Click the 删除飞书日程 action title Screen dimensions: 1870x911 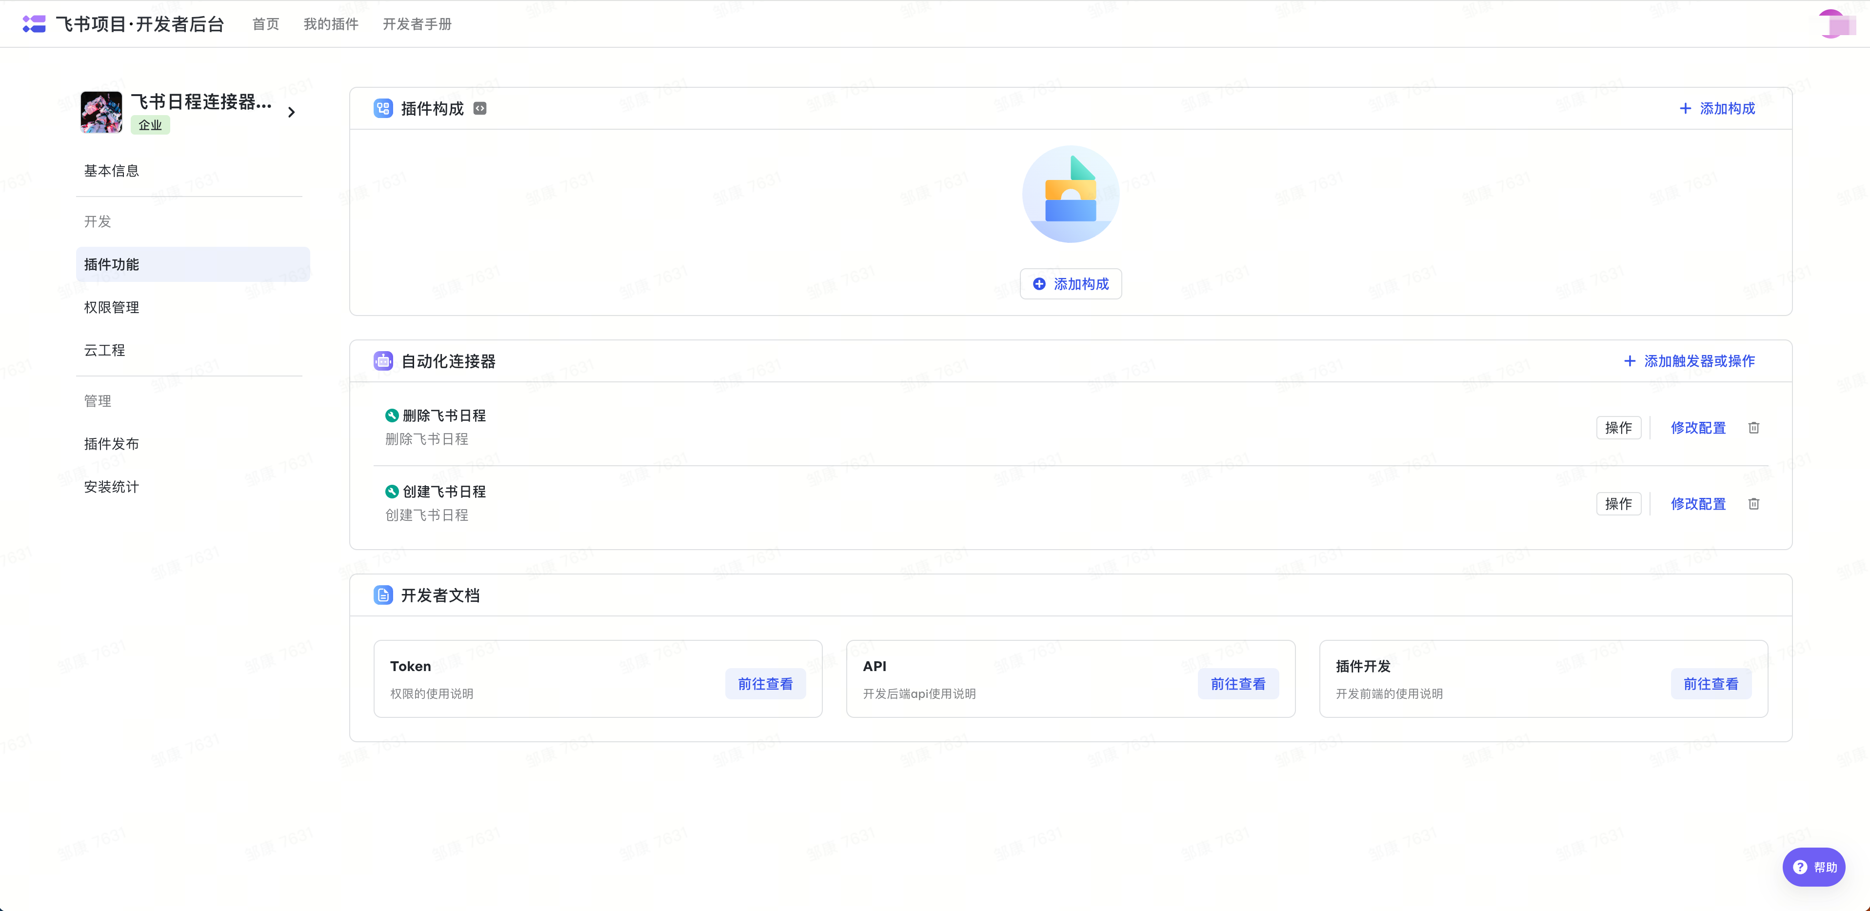[444, 415]
